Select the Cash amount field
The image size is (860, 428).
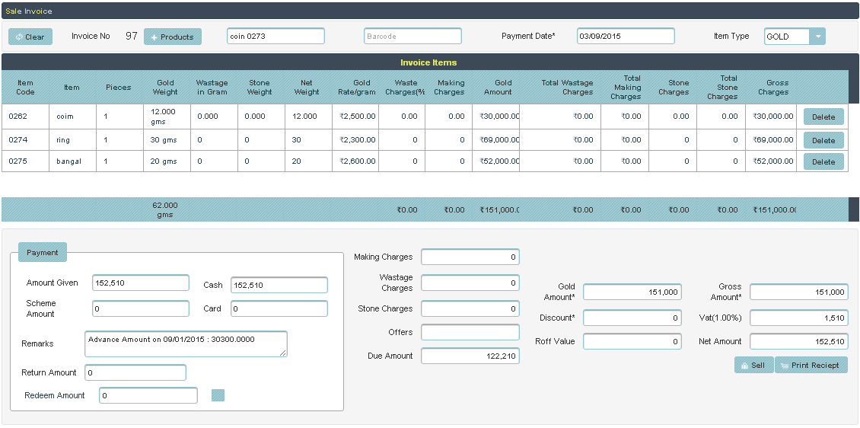pyautogui.click(x=279, y=285)
